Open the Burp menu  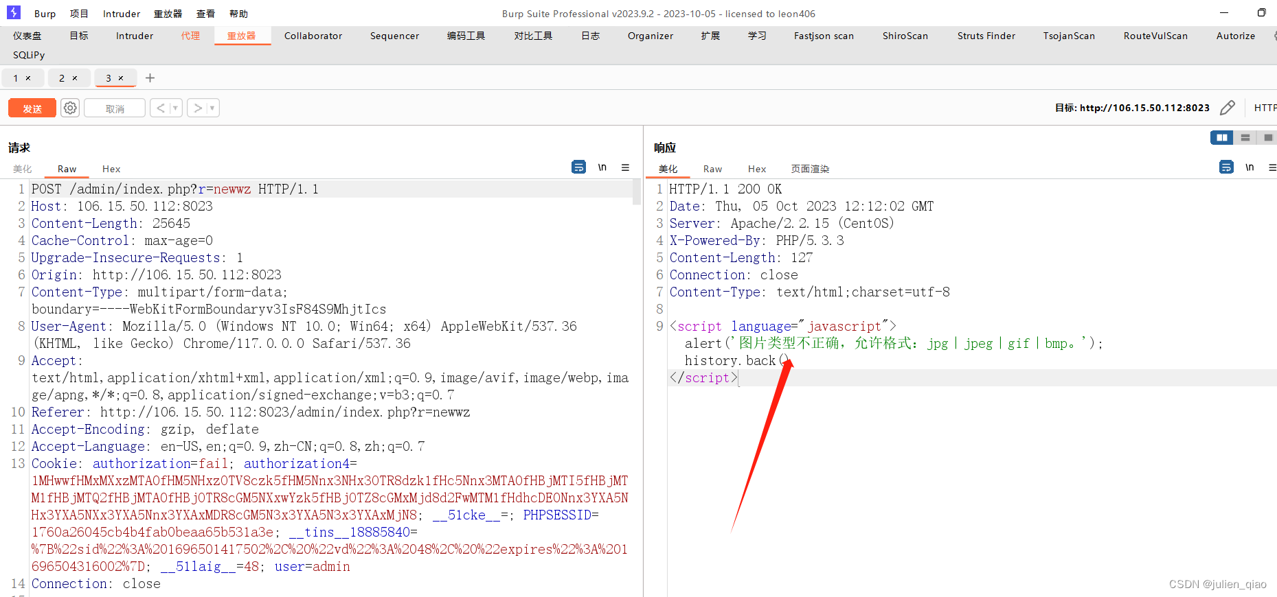click(45, 14)
